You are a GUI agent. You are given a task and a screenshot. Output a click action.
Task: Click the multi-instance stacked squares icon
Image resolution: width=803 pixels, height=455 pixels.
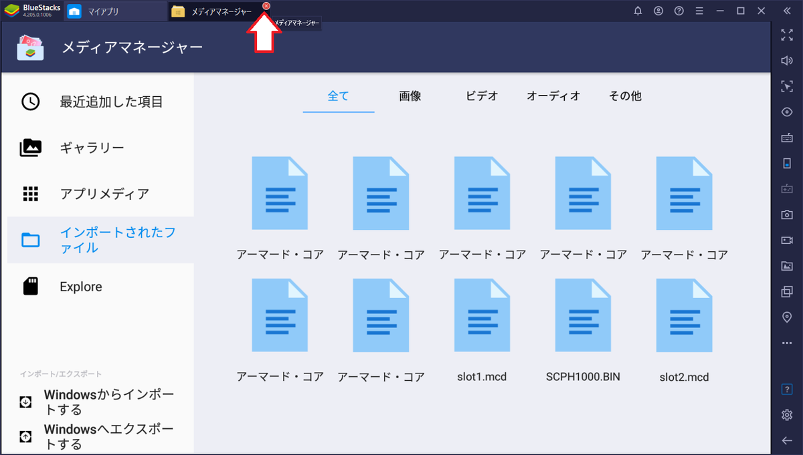click(x=787, y=291)
